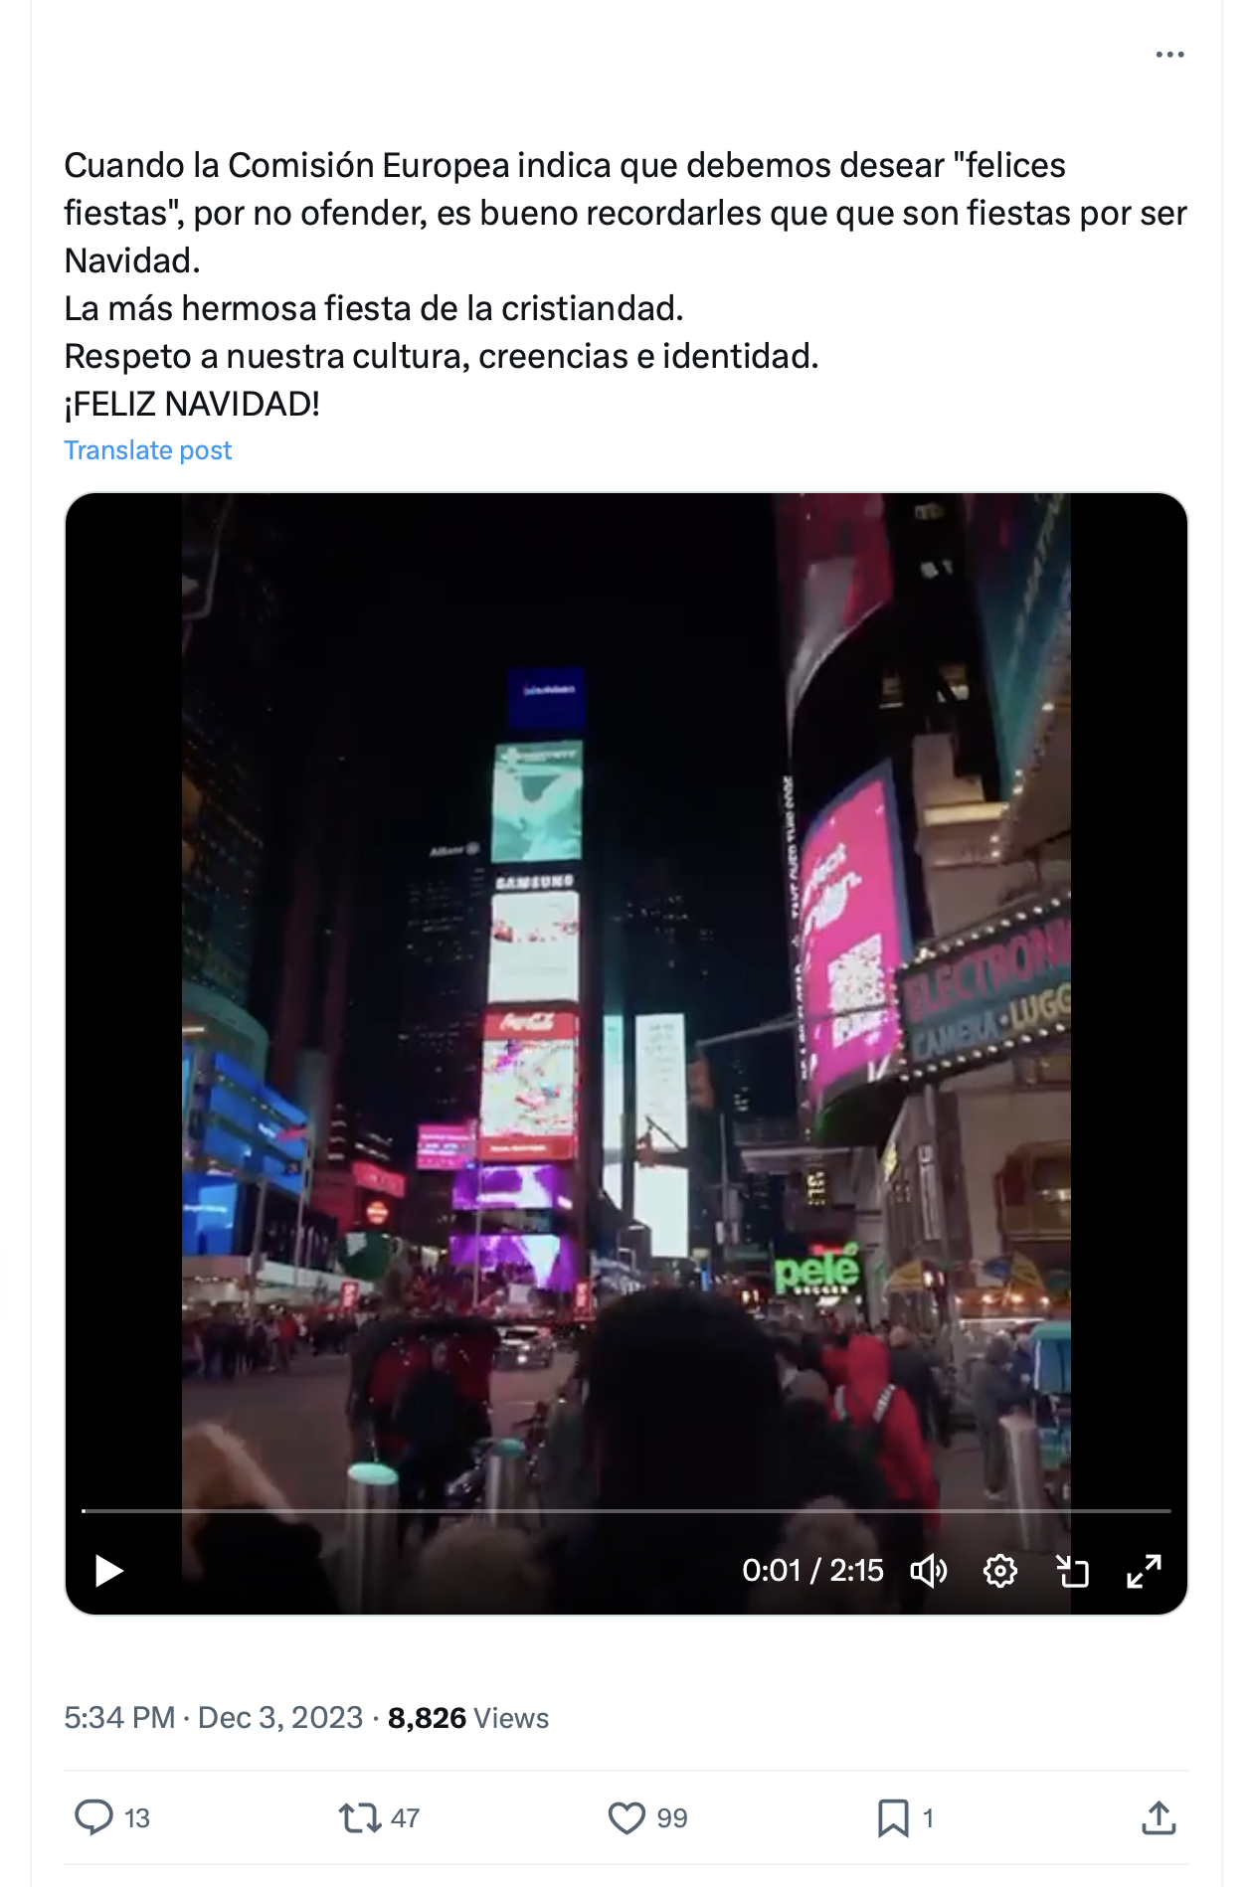Click the 47 reposts count
Viewport: 1253px width, 1887px height.
click(405, 1818)
